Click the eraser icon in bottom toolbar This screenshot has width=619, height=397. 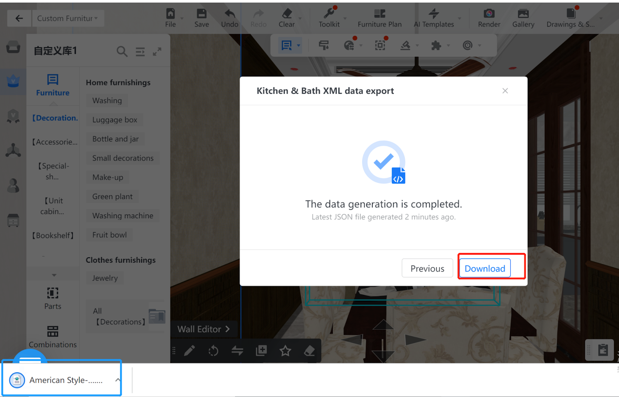point(309,351)
